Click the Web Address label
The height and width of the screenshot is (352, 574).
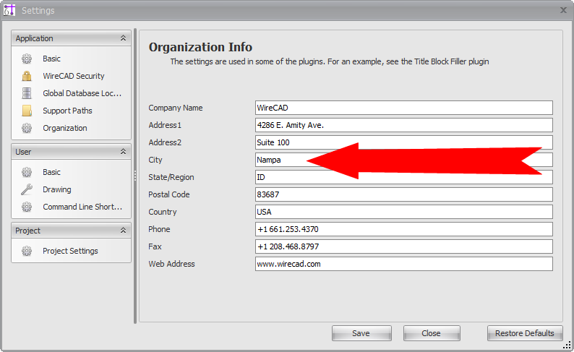click(x=171, y=264)
